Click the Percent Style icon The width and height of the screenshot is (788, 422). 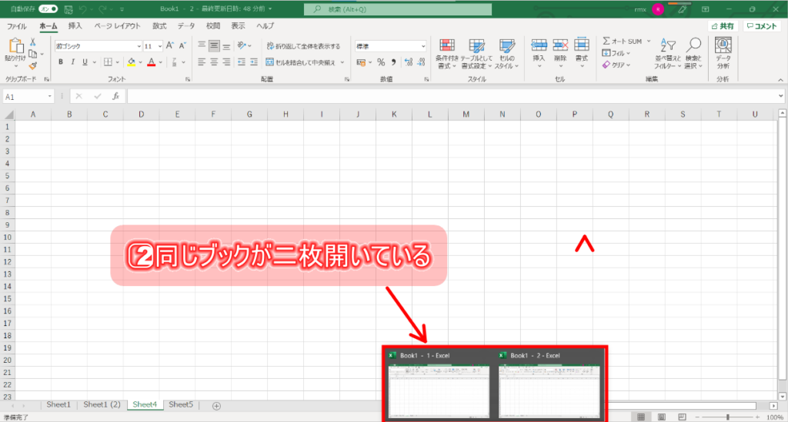(380, 62)
